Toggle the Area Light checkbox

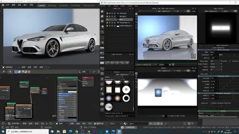pyautogui.click(x=211, y=74)
